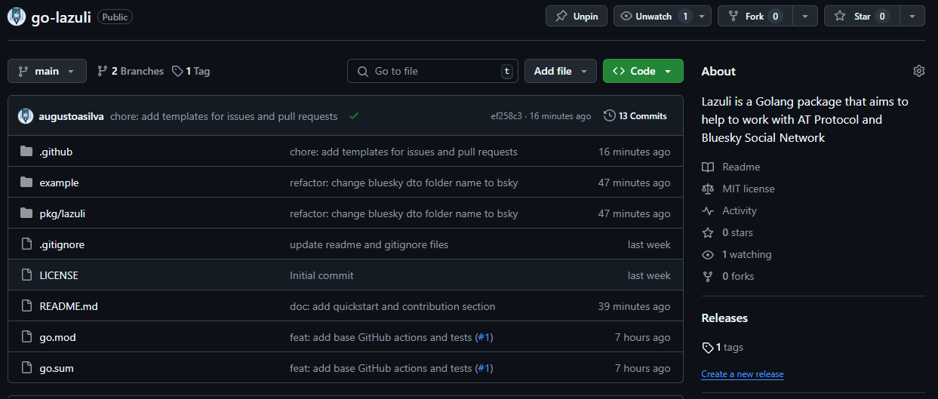Click the book icon beside Readme
Image resolution: width=938 pixels, height=399 pixels.
(x=707, y=167)
